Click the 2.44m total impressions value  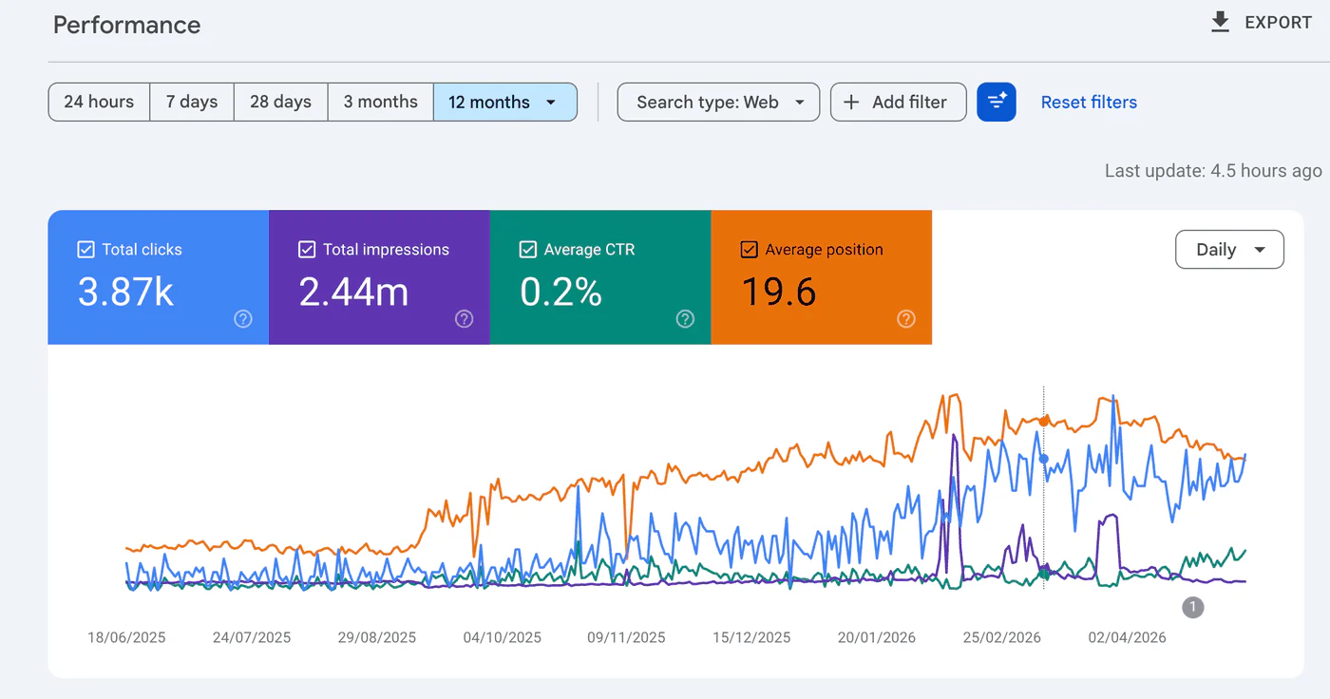(353, 293)
